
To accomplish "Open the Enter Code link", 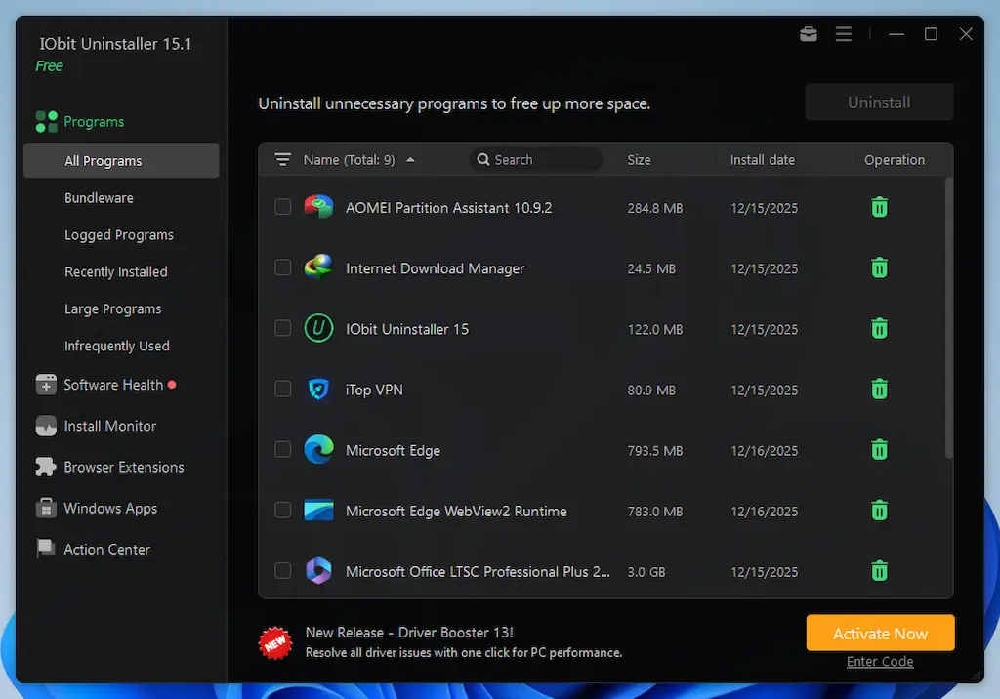I will [880, 661].
